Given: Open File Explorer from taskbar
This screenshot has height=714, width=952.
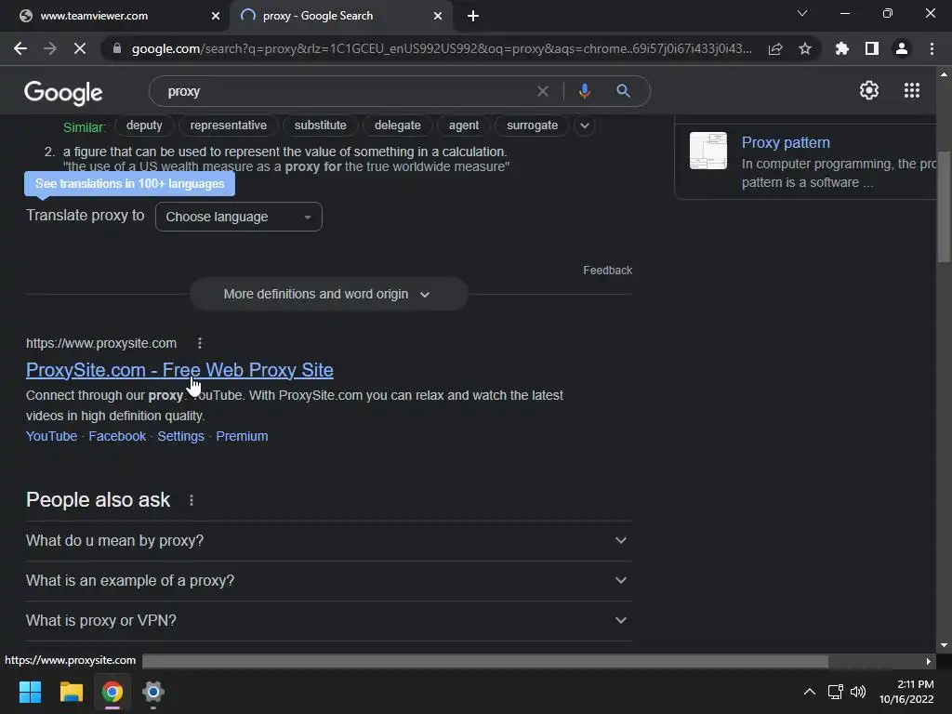Looking at the screenshot, I should point(71,692).
